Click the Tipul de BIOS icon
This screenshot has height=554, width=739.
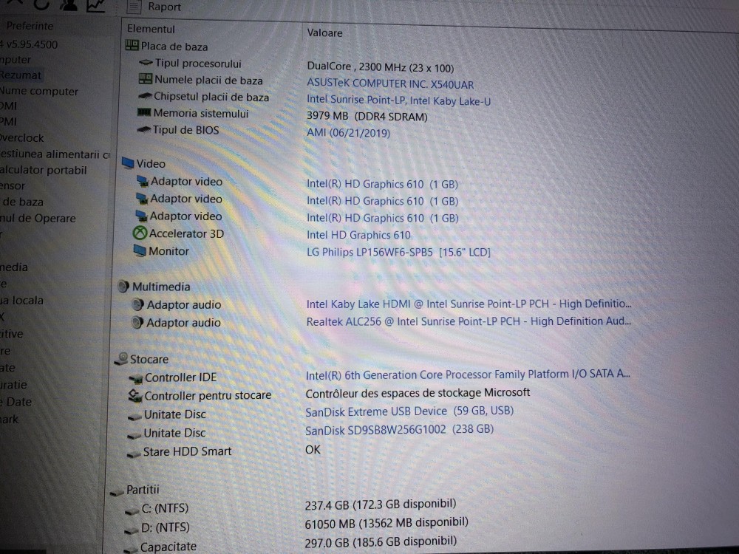pos(143,129)
